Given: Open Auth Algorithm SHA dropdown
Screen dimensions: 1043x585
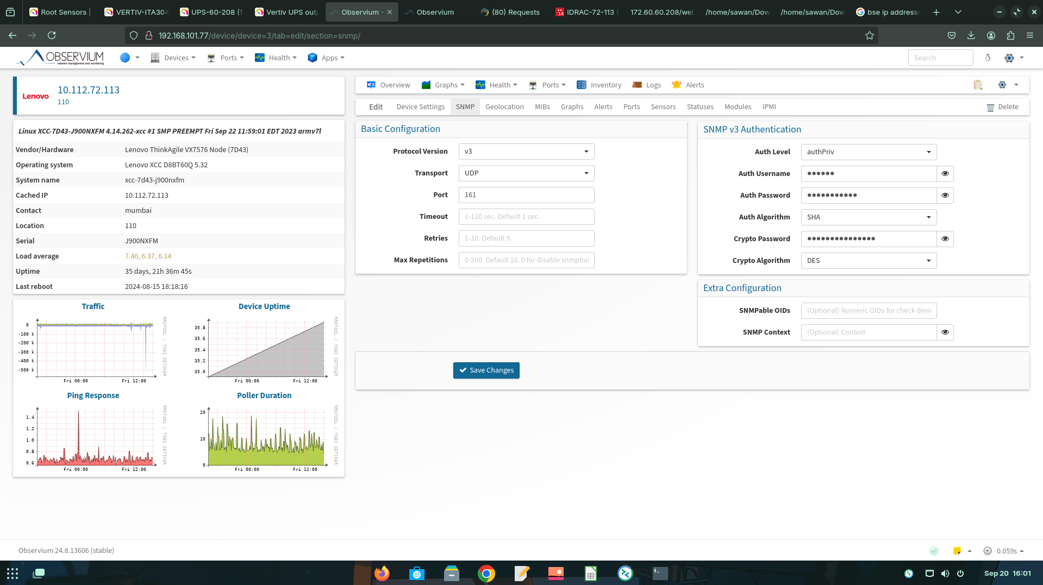Looking at the screenshot, I should (869, 217).
